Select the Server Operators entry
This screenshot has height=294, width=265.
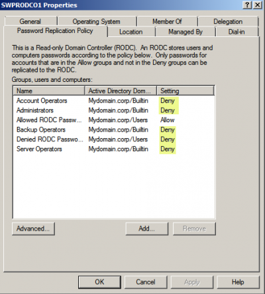point(114,149)
